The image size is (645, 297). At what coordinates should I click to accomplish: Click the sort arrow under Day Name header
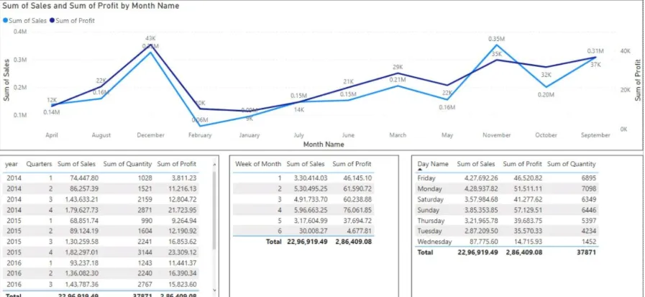coord(420,170)
